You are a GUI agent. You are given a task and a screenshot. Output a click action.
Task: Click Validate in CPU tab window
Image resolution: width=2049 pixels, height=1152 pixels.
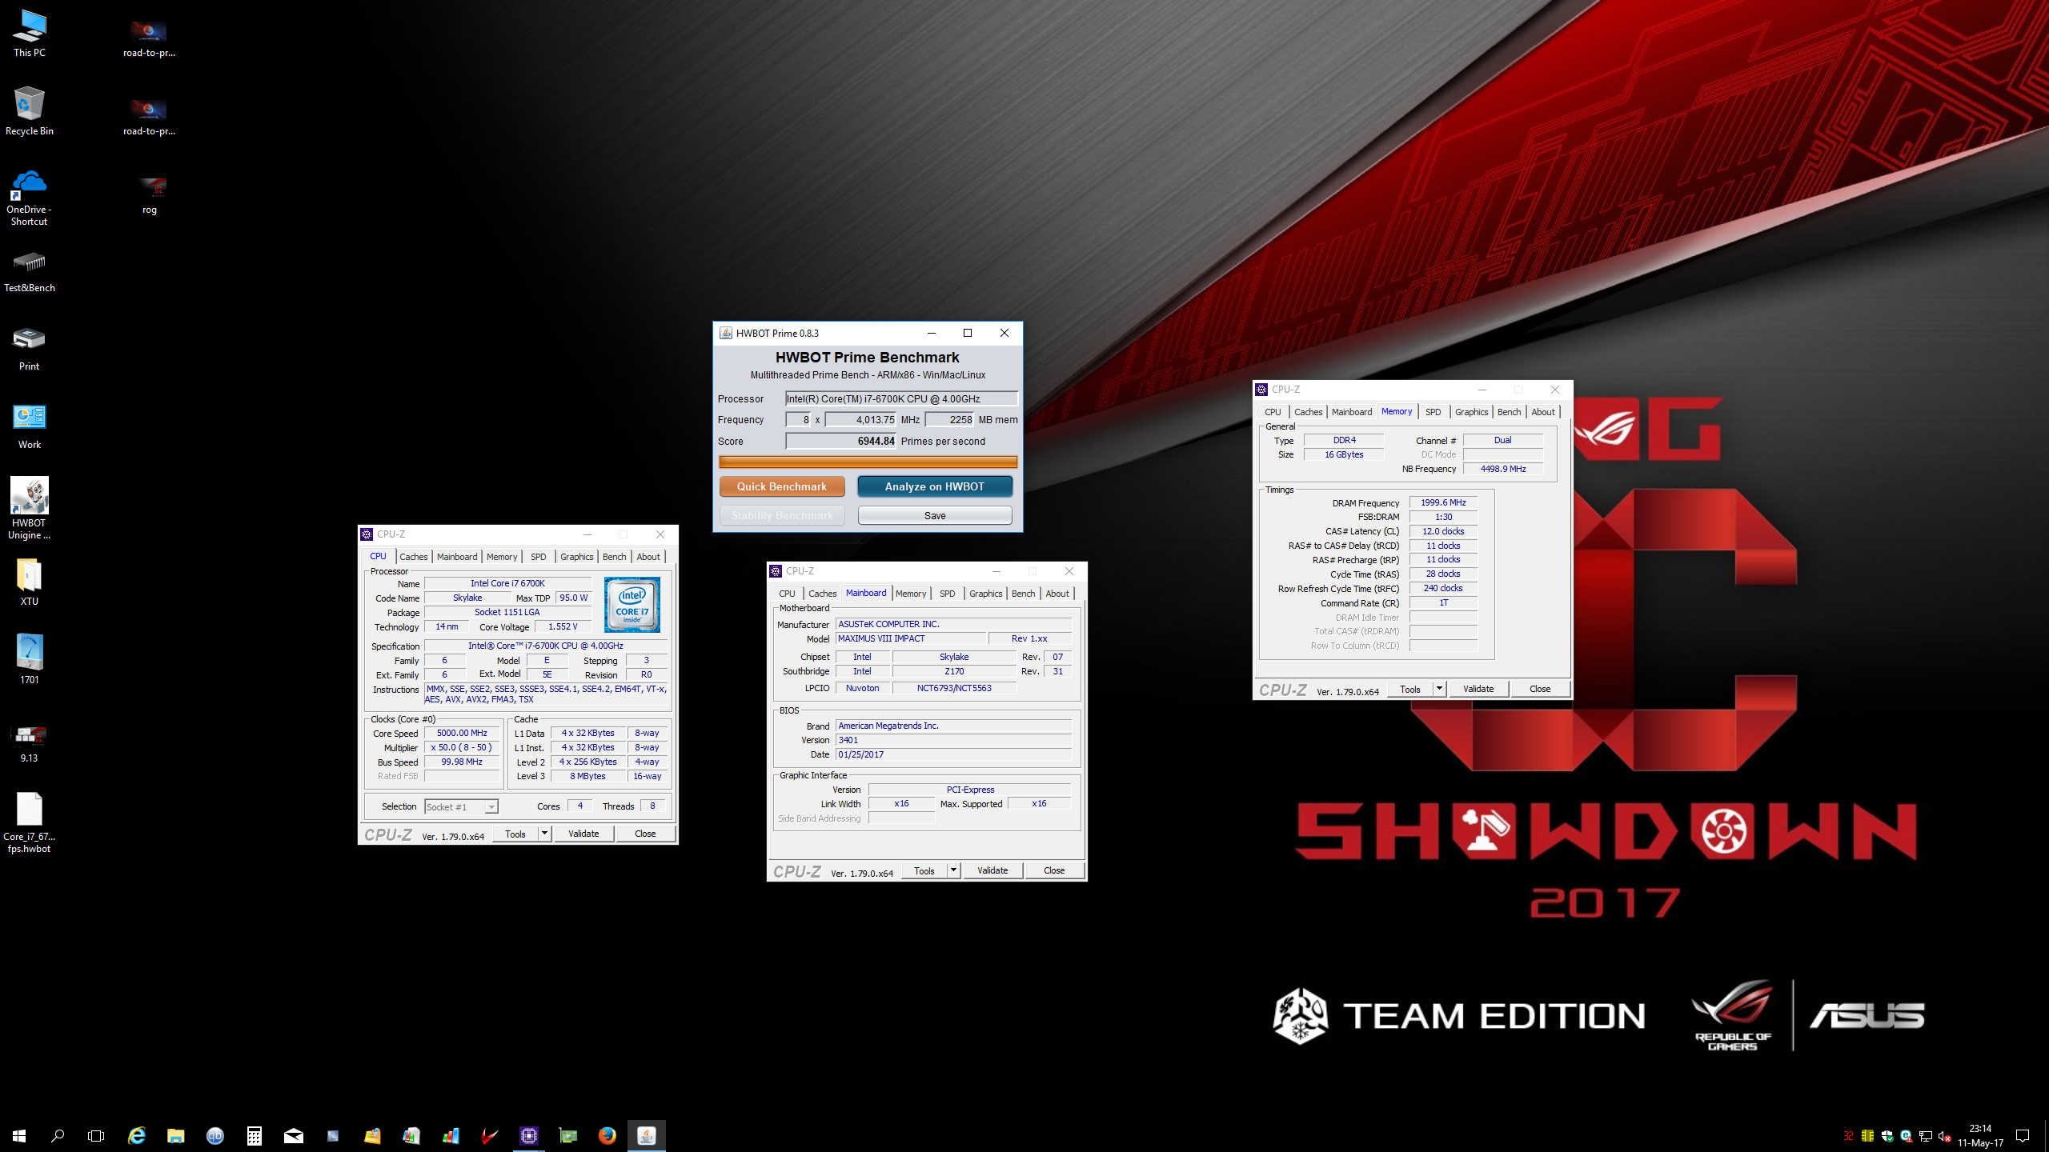583,834
